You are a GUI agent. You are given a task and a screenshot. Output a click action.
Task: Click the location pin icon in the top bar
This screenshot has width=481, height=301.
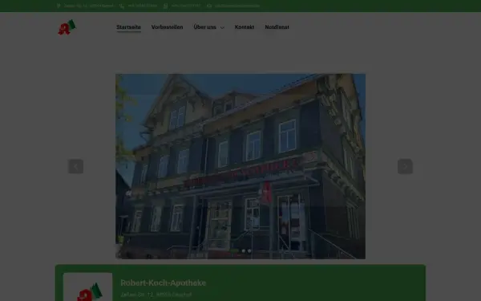(59, 6)
